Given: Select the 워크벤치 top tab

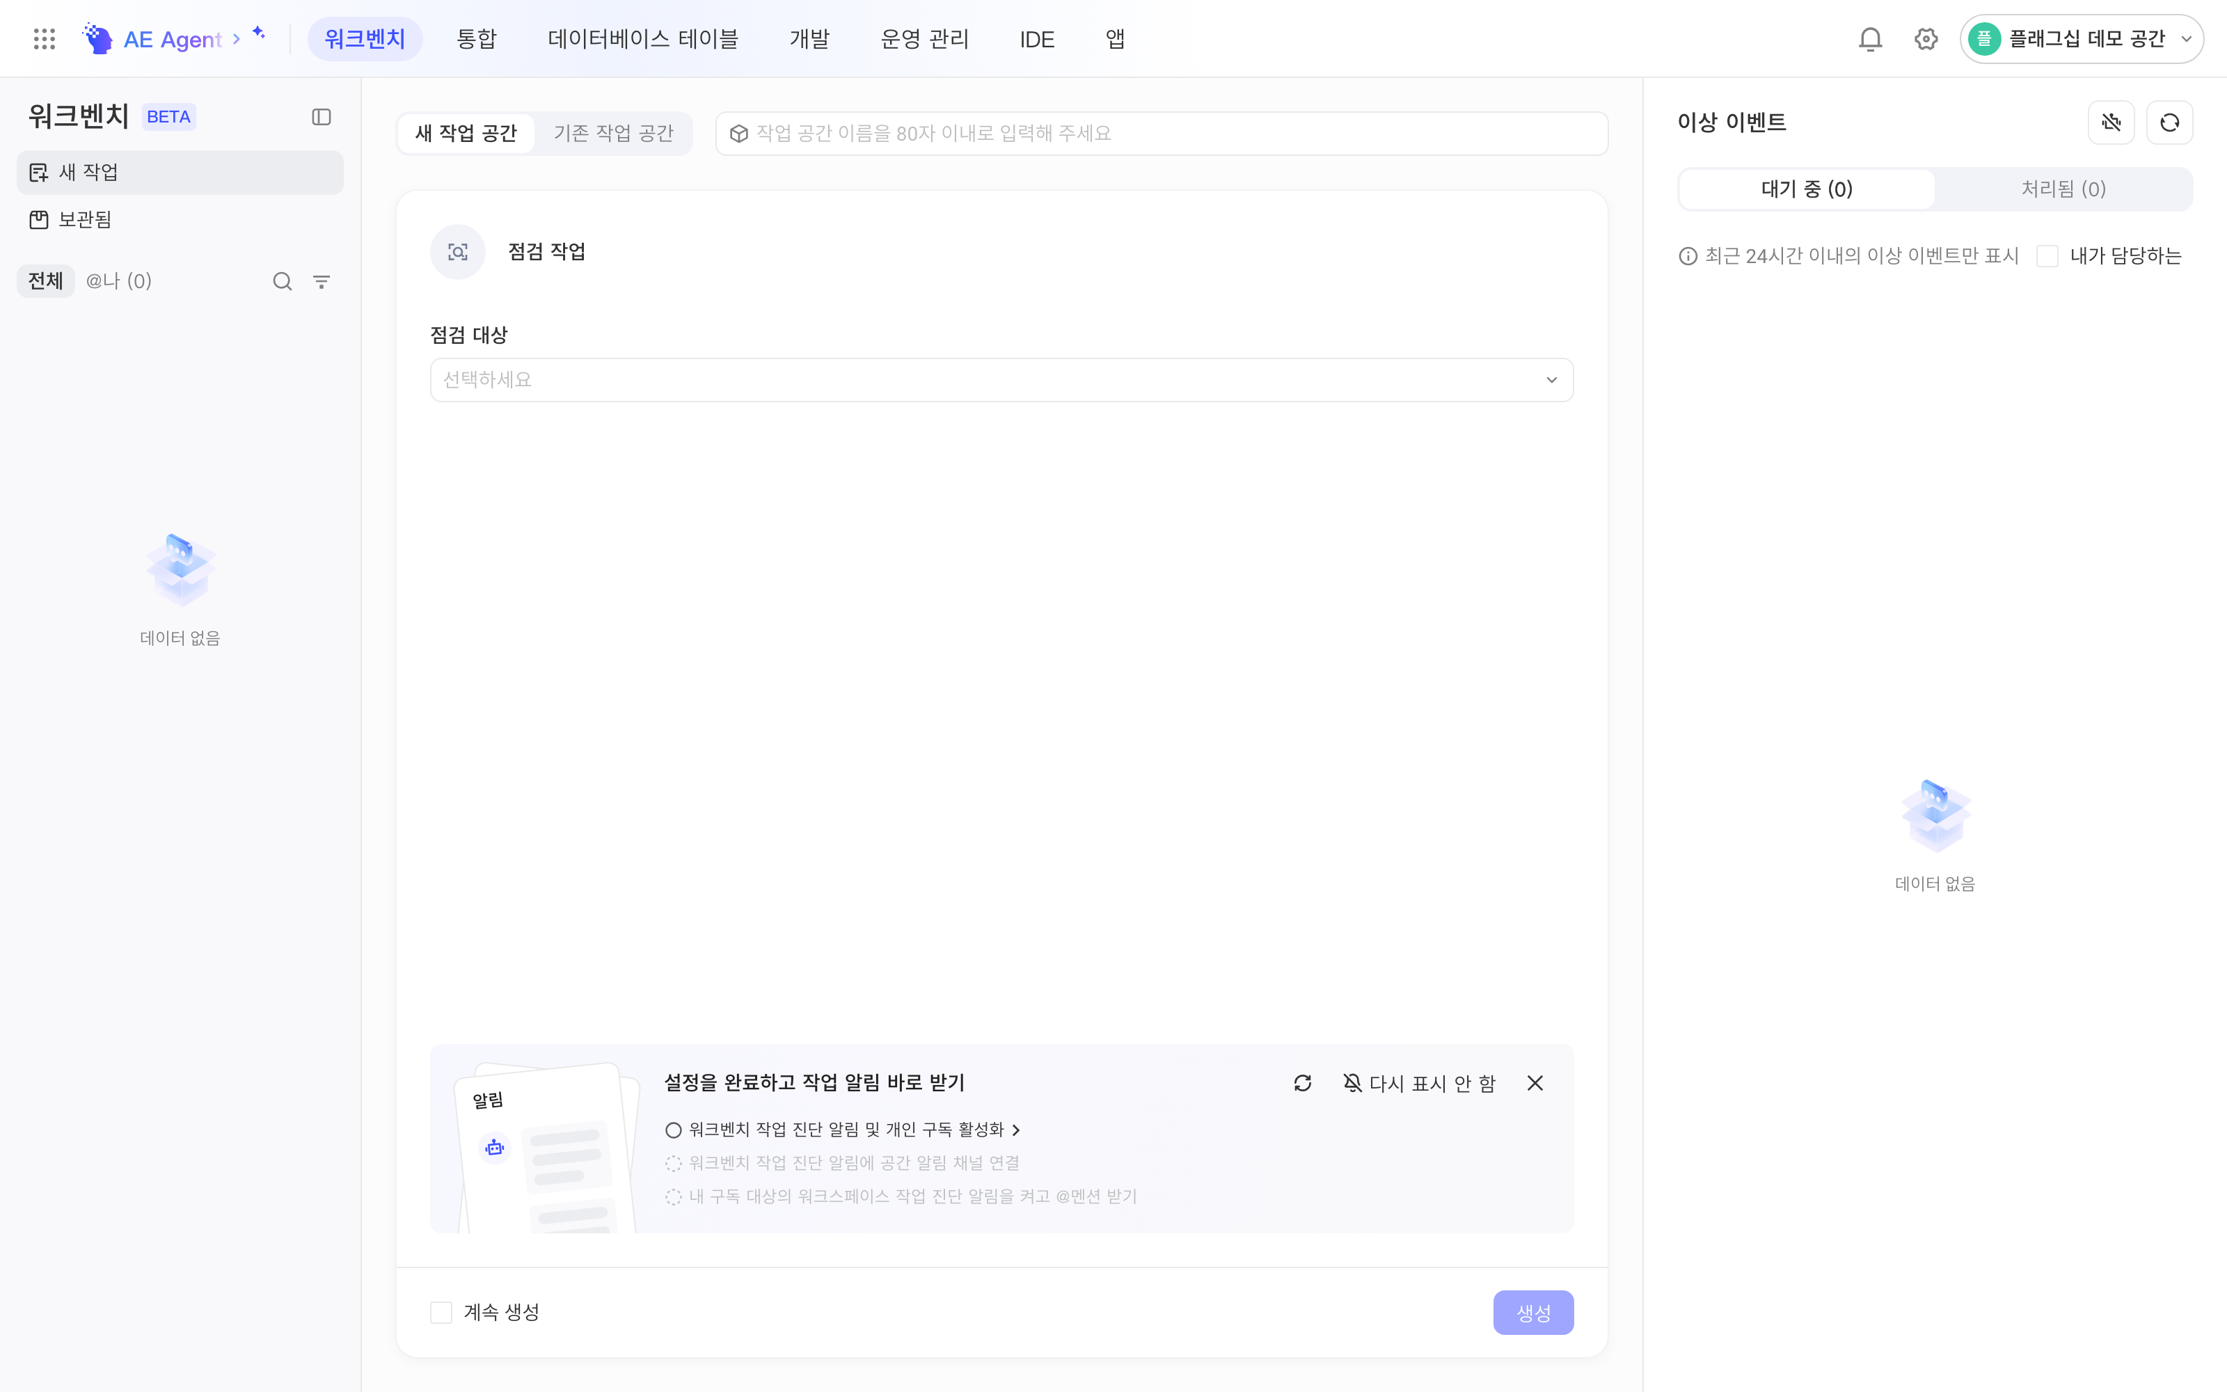Looking at the screenshot, I should coord(365,39).
